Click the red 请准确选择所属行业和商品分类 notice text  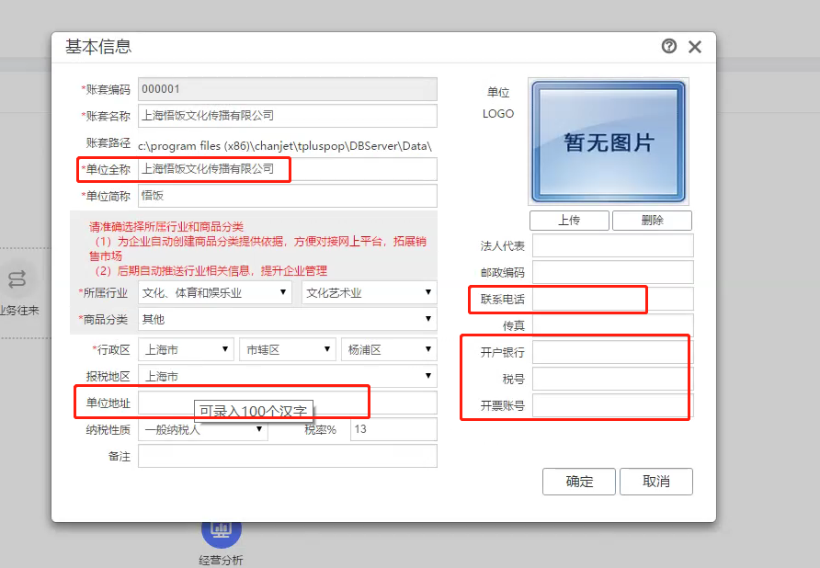(166, 226)
